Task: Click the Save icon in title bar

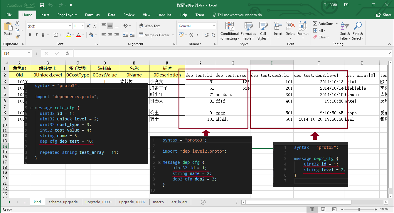Action: click(42, 5)
